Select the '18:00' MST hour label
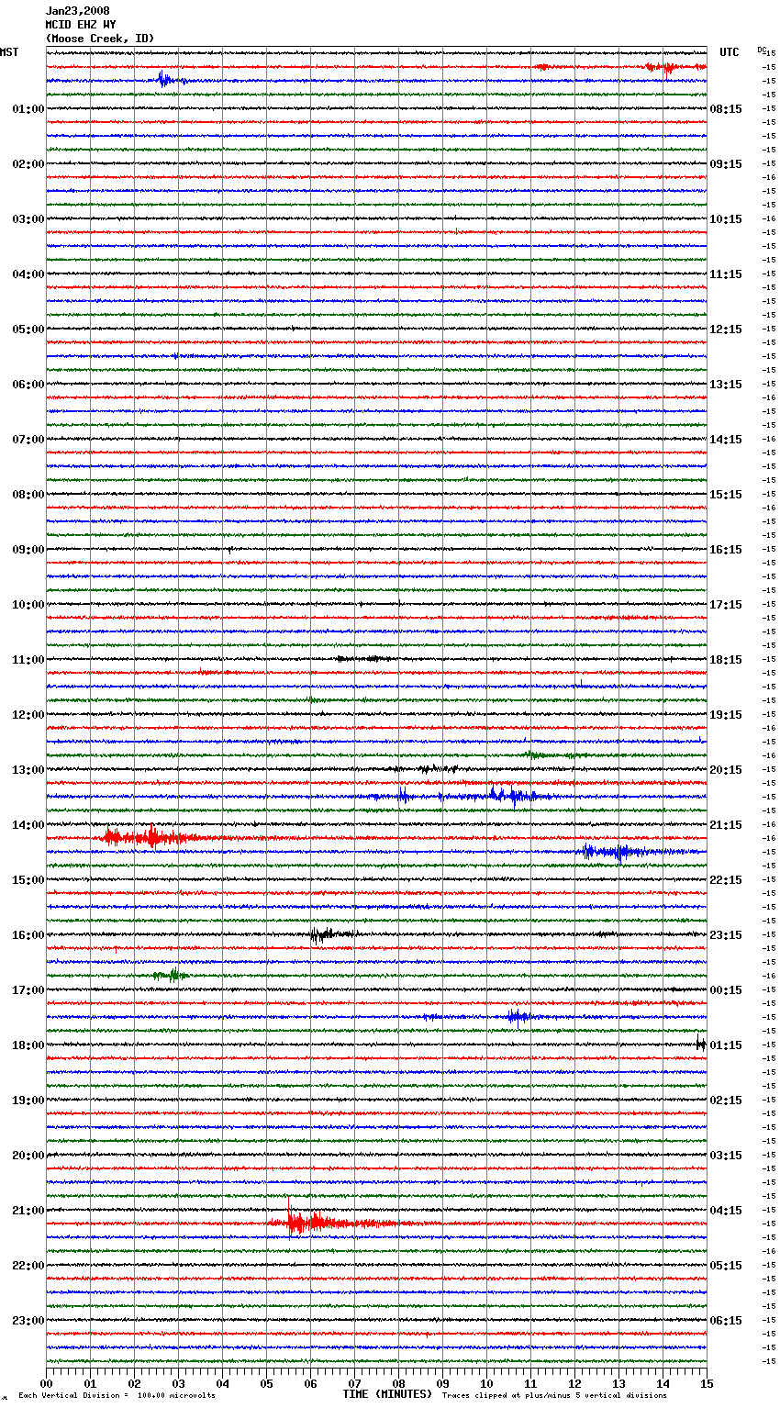 coord(28,1045)
